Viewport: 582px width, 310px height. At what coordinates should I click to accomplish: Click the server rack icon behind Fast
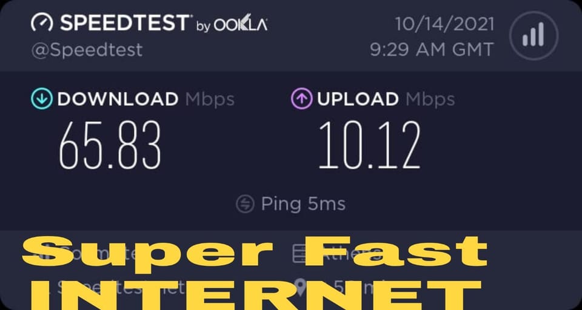tap(301, 254)
